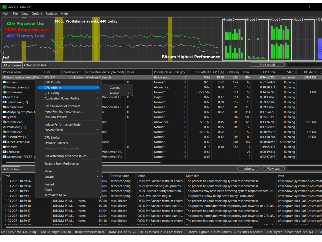Click the explorer.exe folder icon
Image resolution: width=322 pixels, height=242 pixels.
(4, 107)
